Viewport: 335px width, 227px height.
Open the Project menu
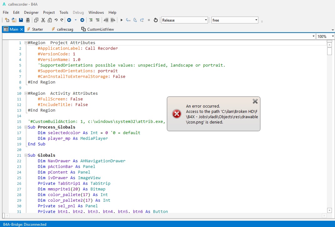point(49,13)
